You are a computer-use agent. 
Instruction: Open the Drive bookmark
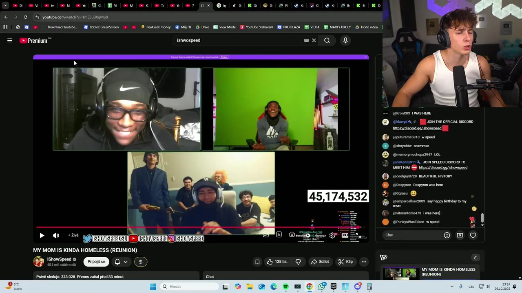click(202, 27)
